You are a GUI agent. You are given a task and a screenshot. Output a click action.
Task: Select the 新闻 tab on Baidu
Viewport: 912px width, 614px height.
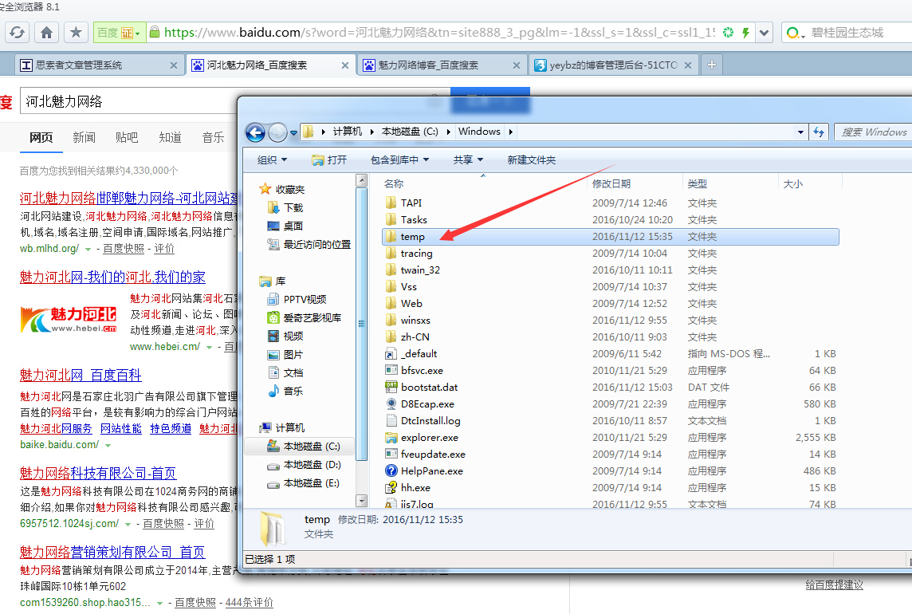[x=84, y=137]
